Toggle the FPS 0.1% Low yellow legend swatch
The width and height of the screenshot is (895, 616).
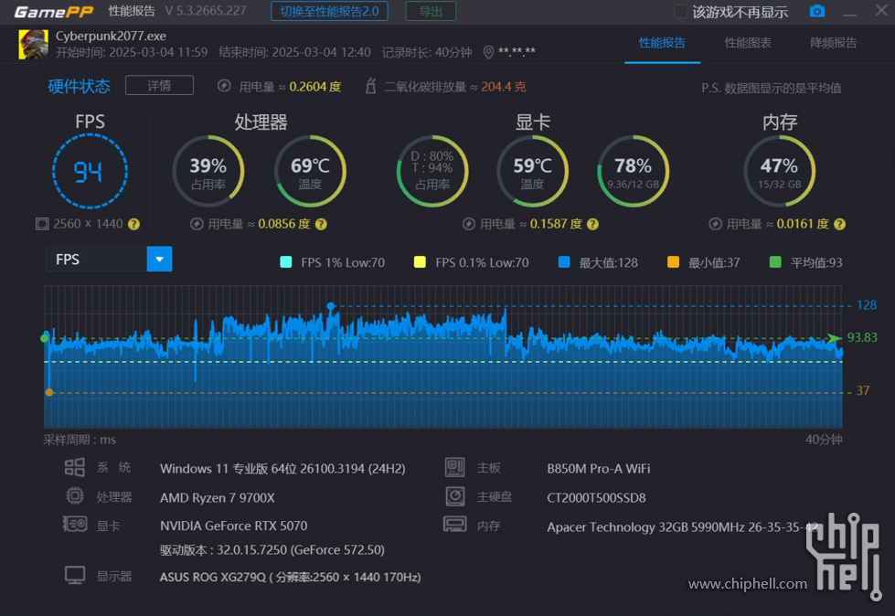(420, 262)
